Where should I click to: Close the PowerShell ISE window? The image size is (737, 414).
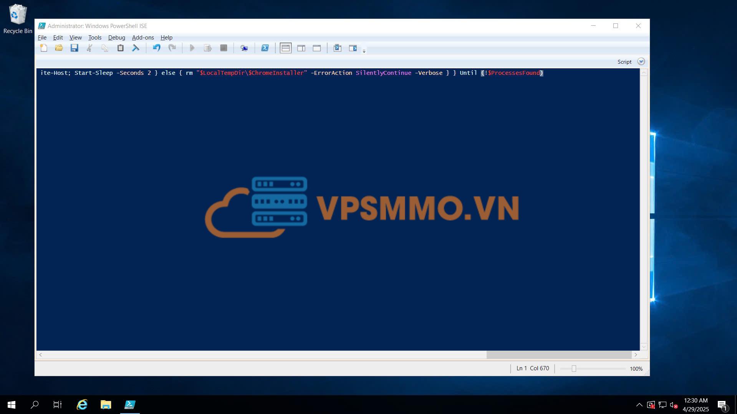tap(638, 26)
